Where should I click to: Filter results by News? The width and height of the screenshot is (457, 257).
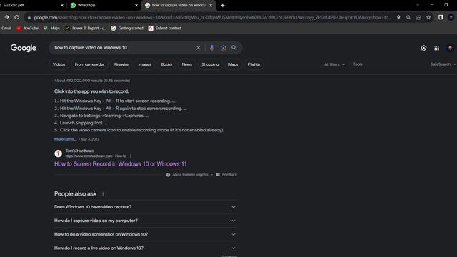coord(187,64)
